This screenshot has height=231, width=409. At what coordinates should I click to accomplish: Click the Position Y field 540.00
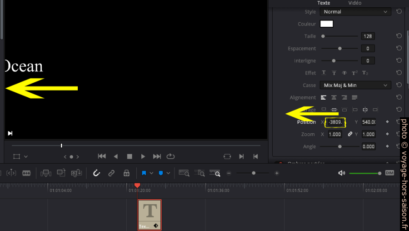click(369, 122)
